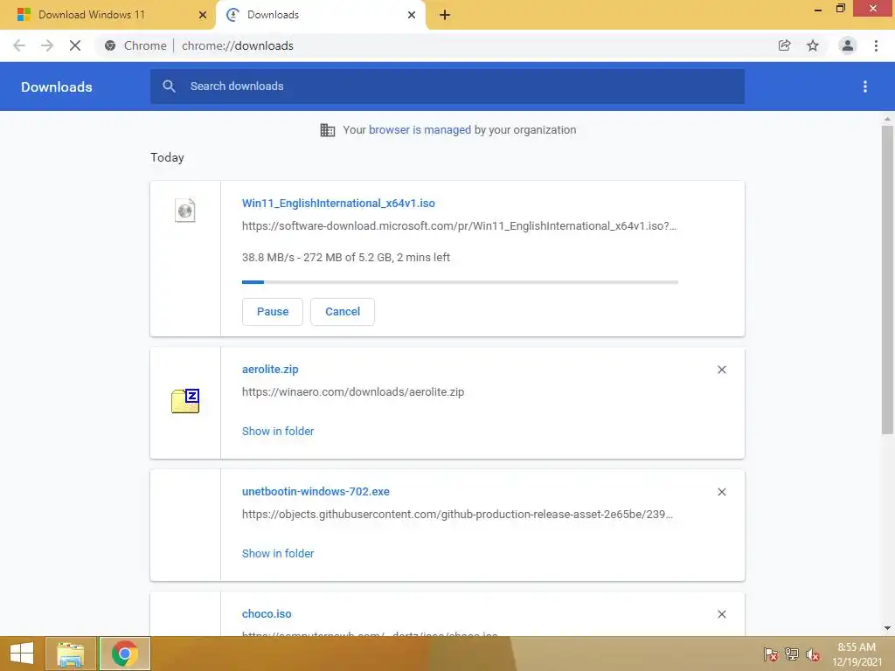The image size is (895, 671).
Task: Click the Win11 ISO source URL text
Action: pyautogui.click(x=459, y=226)
